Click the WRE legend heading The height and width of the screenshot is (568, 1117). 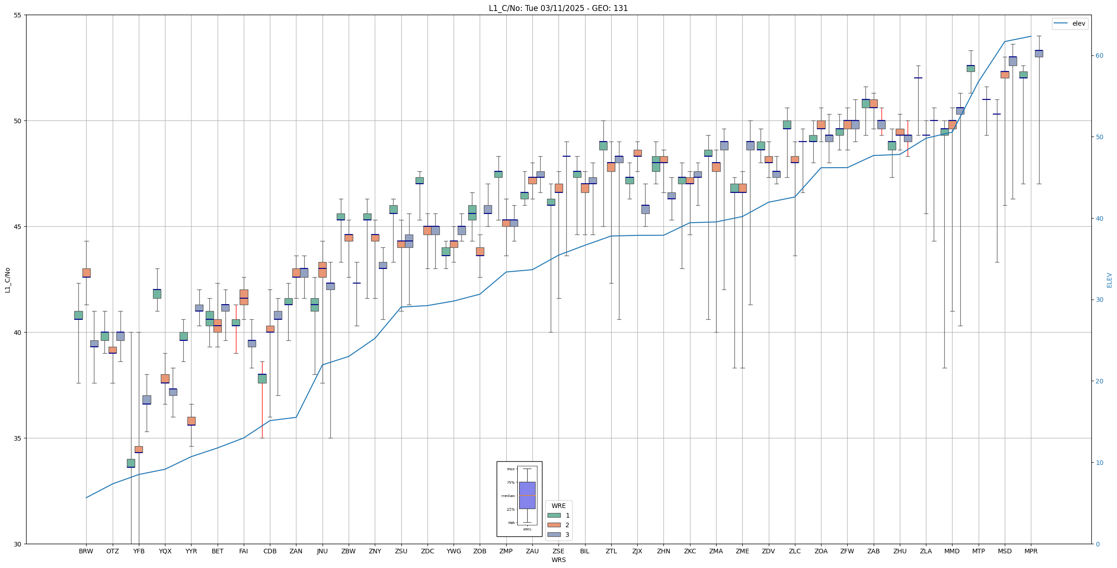tap(558, 506)
